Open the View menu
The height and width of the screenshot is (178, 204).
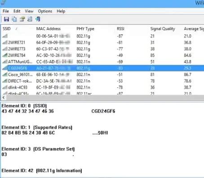click(x=29, y=11)
